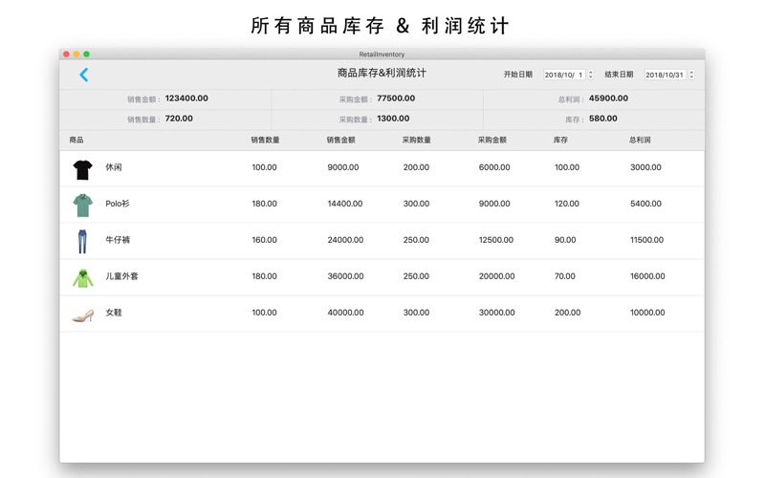This screenshot has height=478, width=765.
Task: Click the green children's jacket icon
Action: tap(83, 277)
